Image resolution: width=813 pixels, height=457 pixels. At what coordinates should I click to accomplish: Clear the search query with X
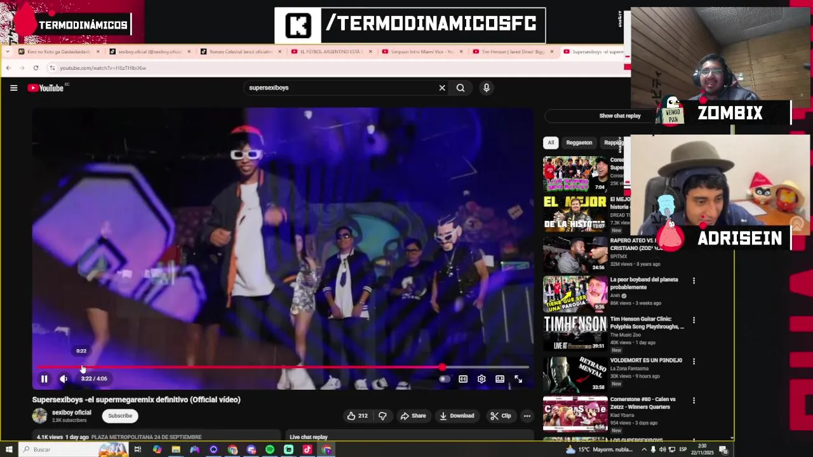pyautogui.click(x=442, y=88)
